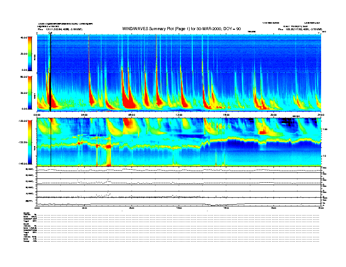Click the large red burst near 08:00 in TNR panel
Screen dimensions: 346x267
tap(129, 123)
